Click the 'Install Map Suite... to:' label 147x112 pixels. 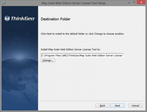coord(71,50)
